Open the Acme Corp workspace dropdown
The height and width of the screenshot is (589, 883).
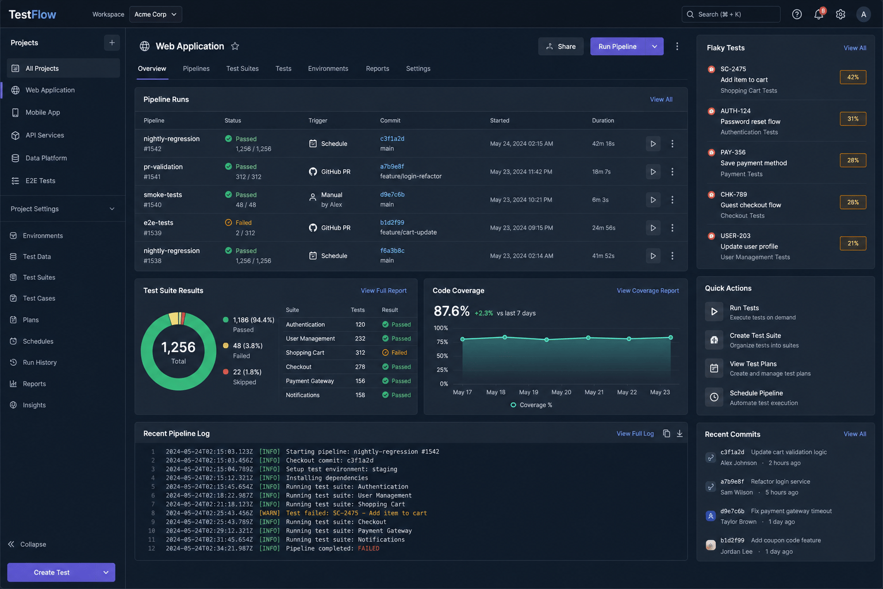(156, 14)
